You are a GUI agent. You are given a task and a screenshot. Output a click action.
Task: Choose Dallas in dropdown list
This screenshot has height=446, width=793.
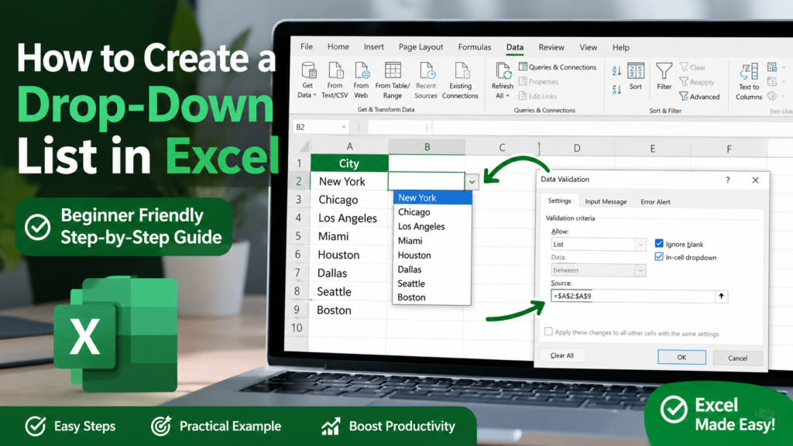(432, 269)
